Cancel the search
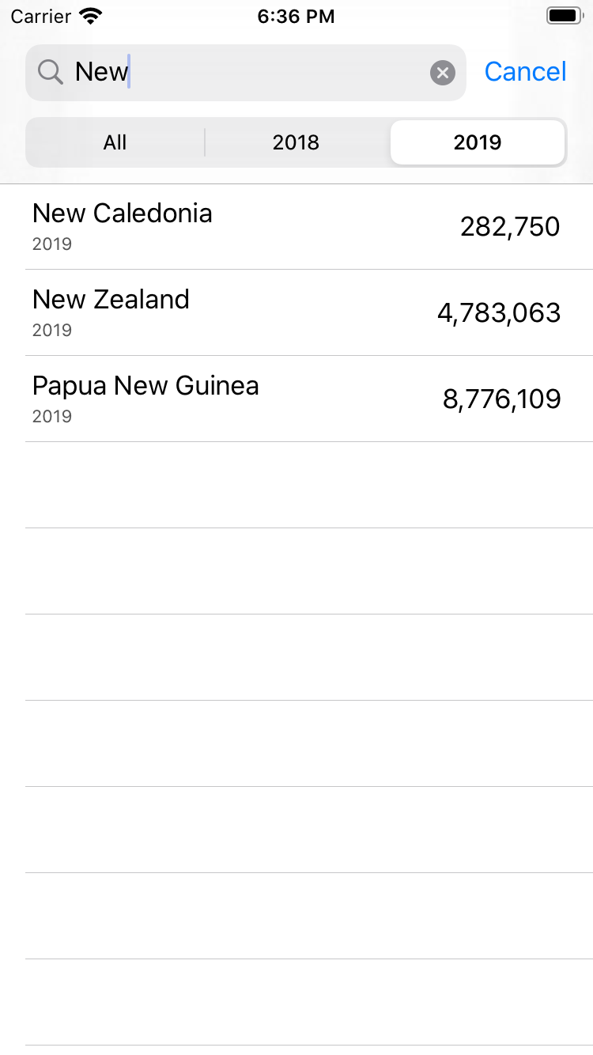 tap(525, 72)
